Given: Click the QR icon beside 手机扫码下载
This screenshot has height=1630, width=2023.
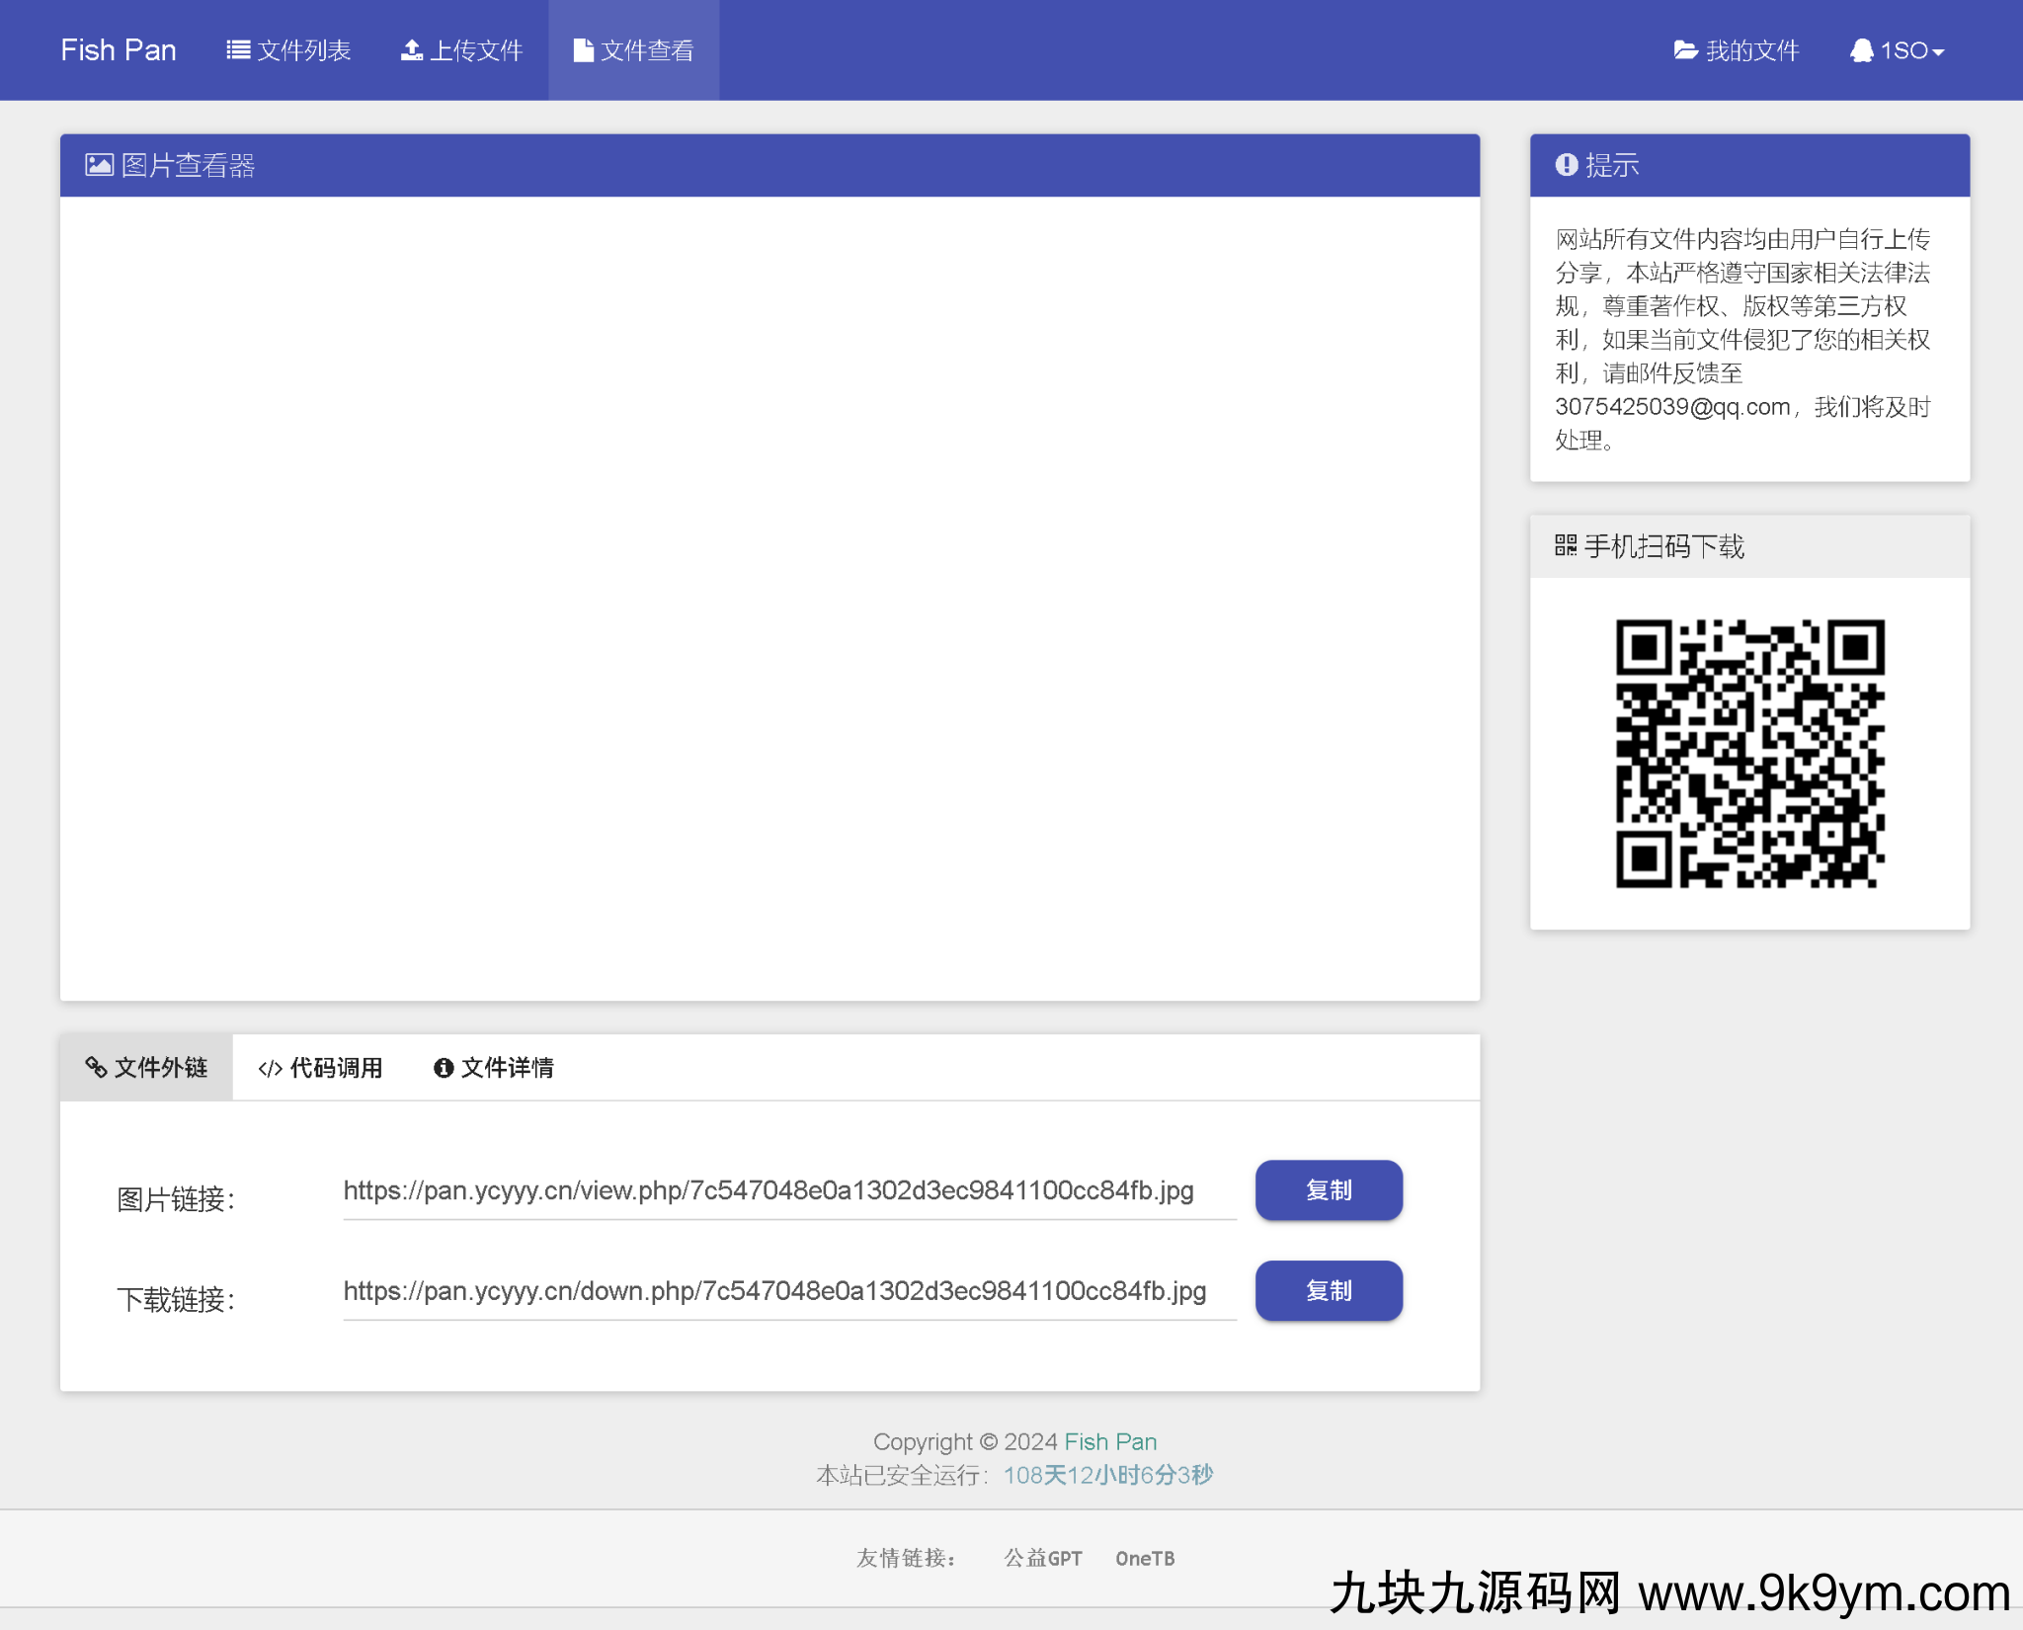Looking at the screenshot, I should [1565, 545].
